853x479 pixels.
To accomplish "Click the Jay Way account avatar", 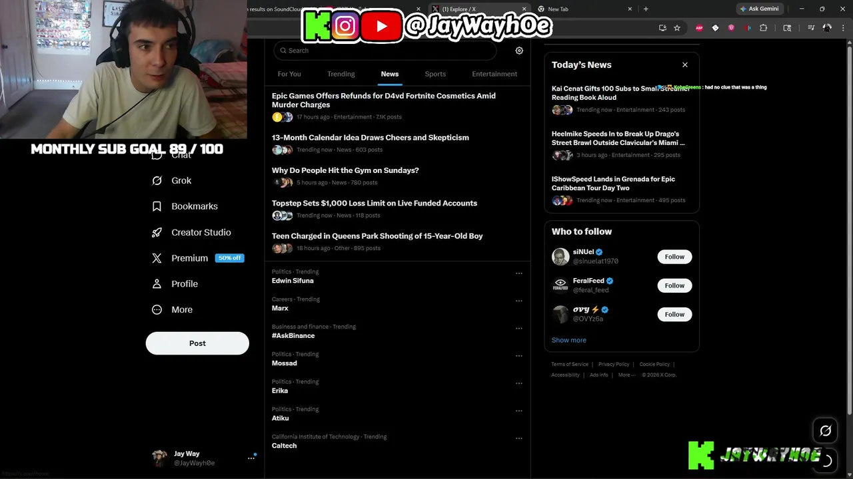I will tap(159, 458).
